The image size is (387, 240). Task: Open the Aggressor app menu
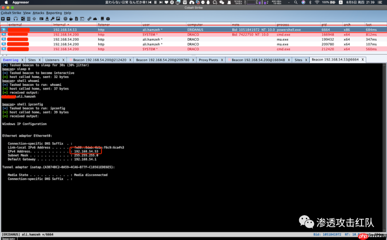tap(20, 2)
